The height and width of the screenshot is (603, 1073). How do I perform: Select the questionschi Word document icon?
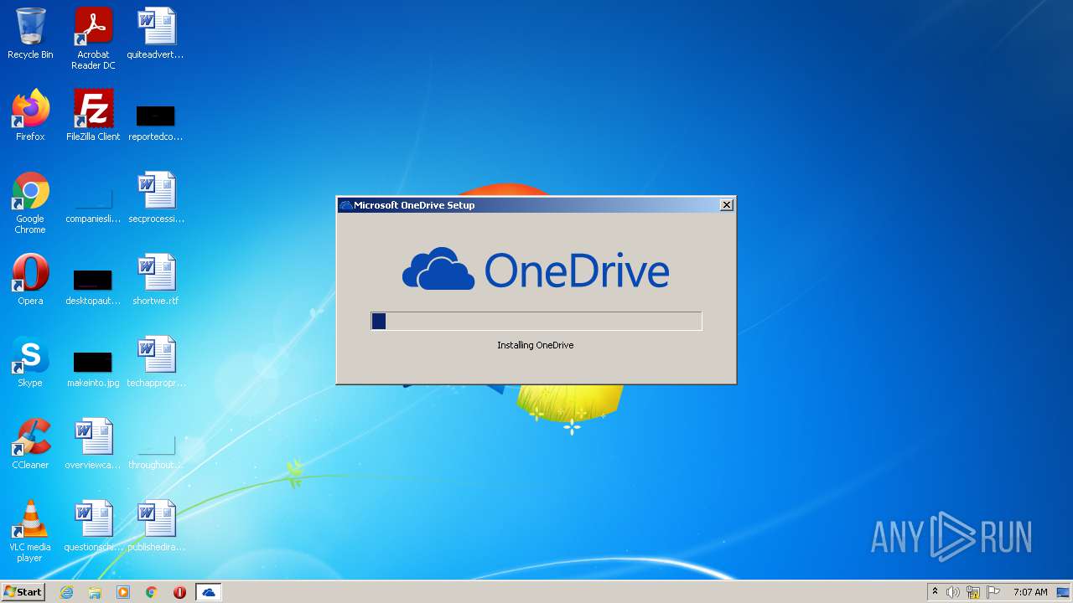(x=93, y=526)
